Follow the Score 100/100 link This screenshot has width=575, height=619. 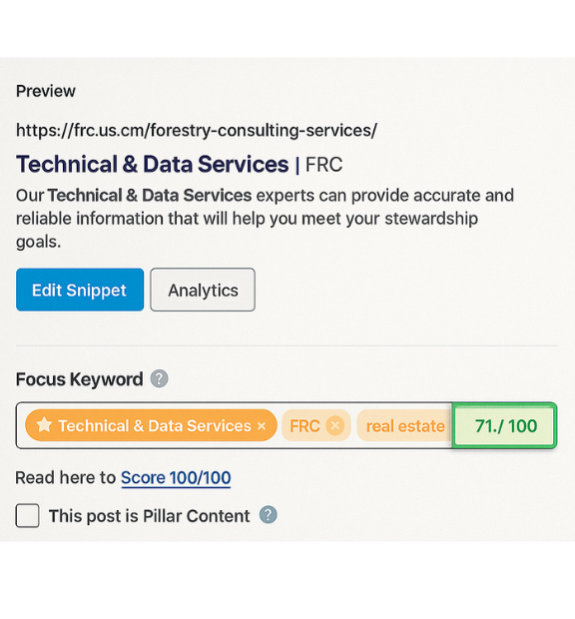[176, 478]
